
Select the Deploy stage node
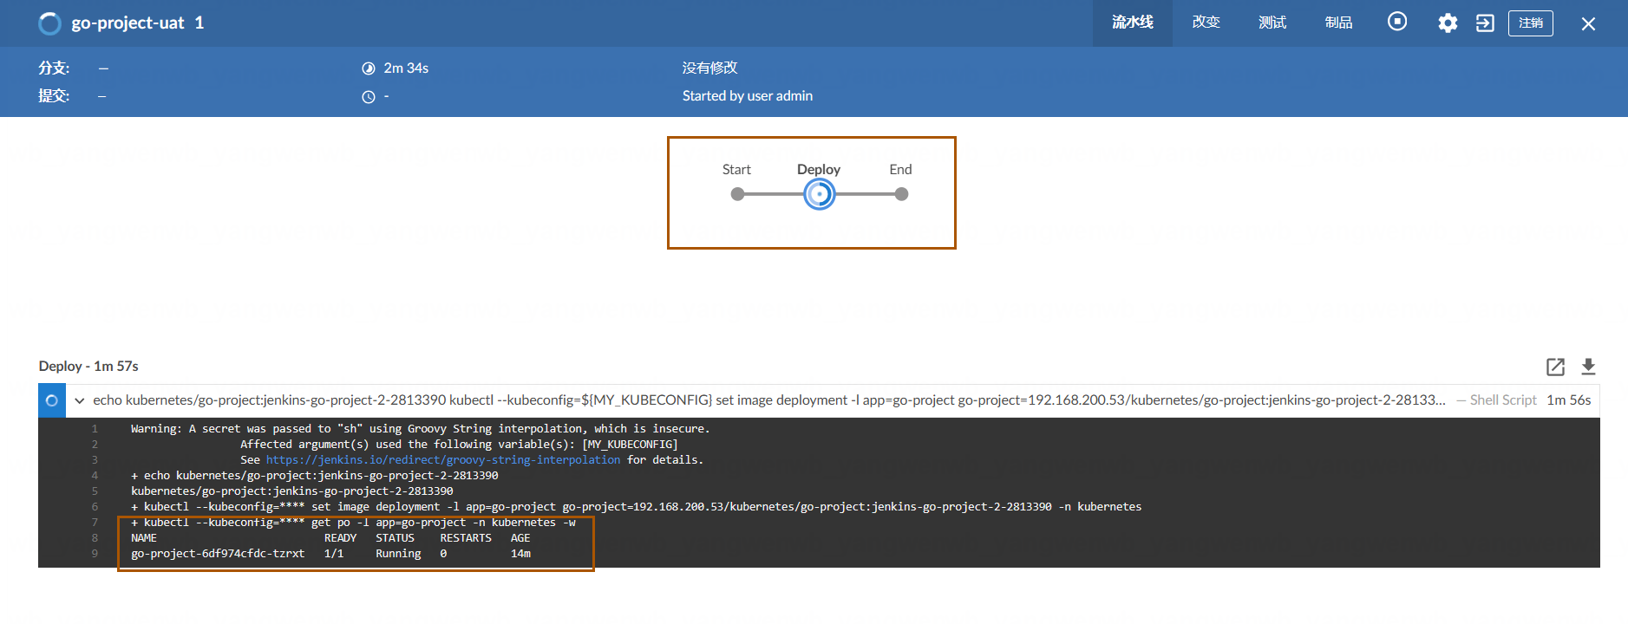coord(819,194)
